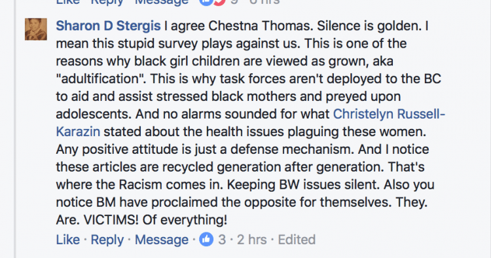
Task: Click the blue Karazin portion of tagged name
Action: coord(78,132)
